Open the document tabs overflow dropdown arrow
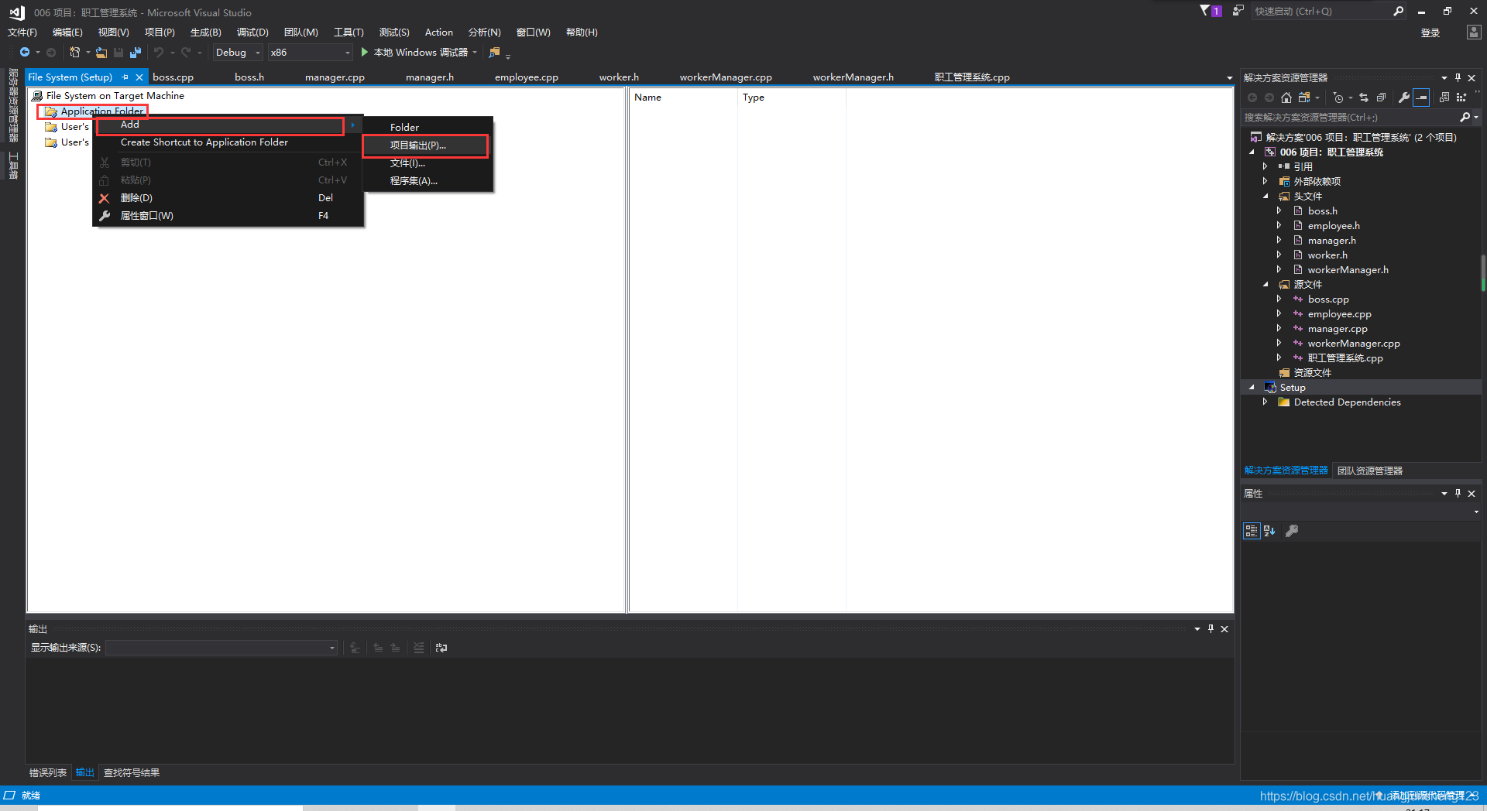Screen dimensions: 1487x811 point(1229,78)
